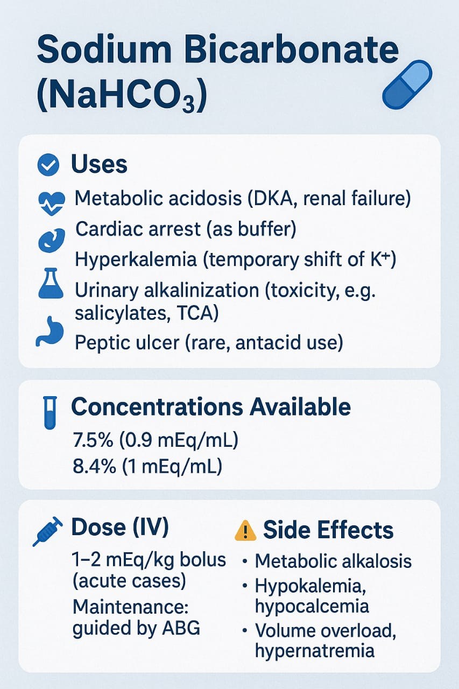This screenshot has width=459, height=689.
Task: Select the flask icon by Urinary alkalinization
Action: coord(51,284)
